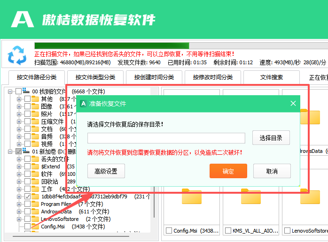Click the 选择目录 button
Screen dimensions: 328x242
pyautogui.click(x=271, y=138)
